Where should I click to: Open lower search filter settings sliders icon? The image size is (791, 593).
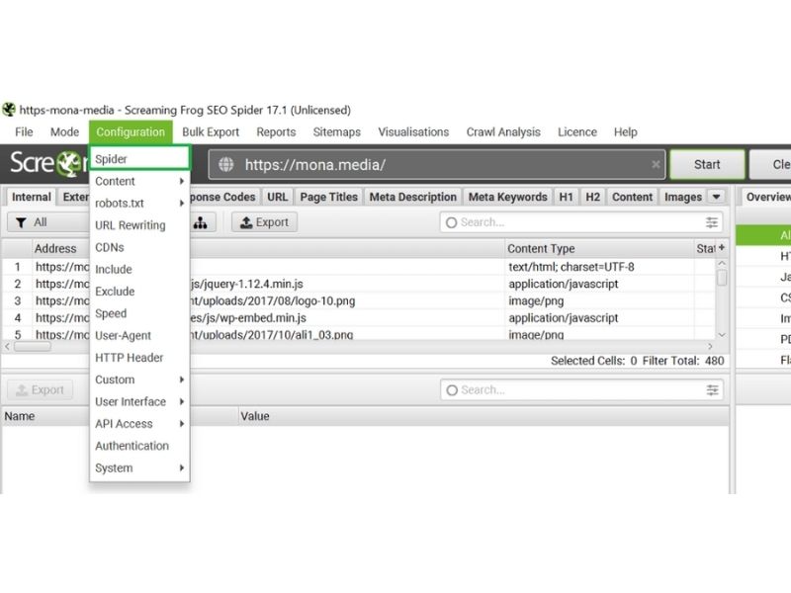712,389
